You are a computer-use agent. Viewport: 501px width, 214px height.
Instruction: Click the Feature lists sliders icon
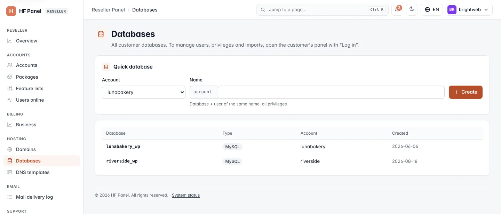pyautogui.click(x=10, y=88)
